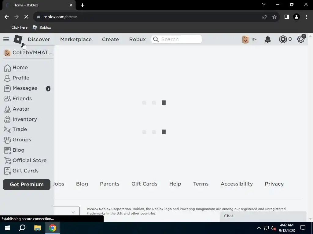Open the Click here bookmark
This screenshot has width=313, height=234.
[19, 27]
